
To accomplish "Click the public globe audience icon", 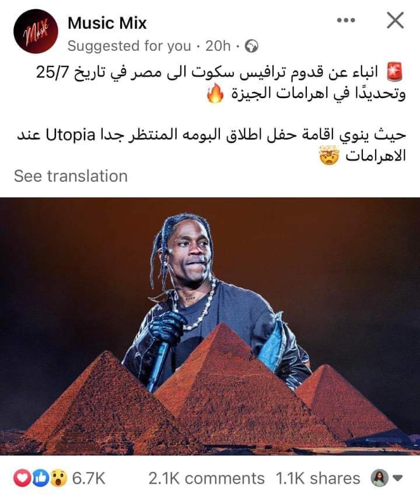I will tap(251, 46).
